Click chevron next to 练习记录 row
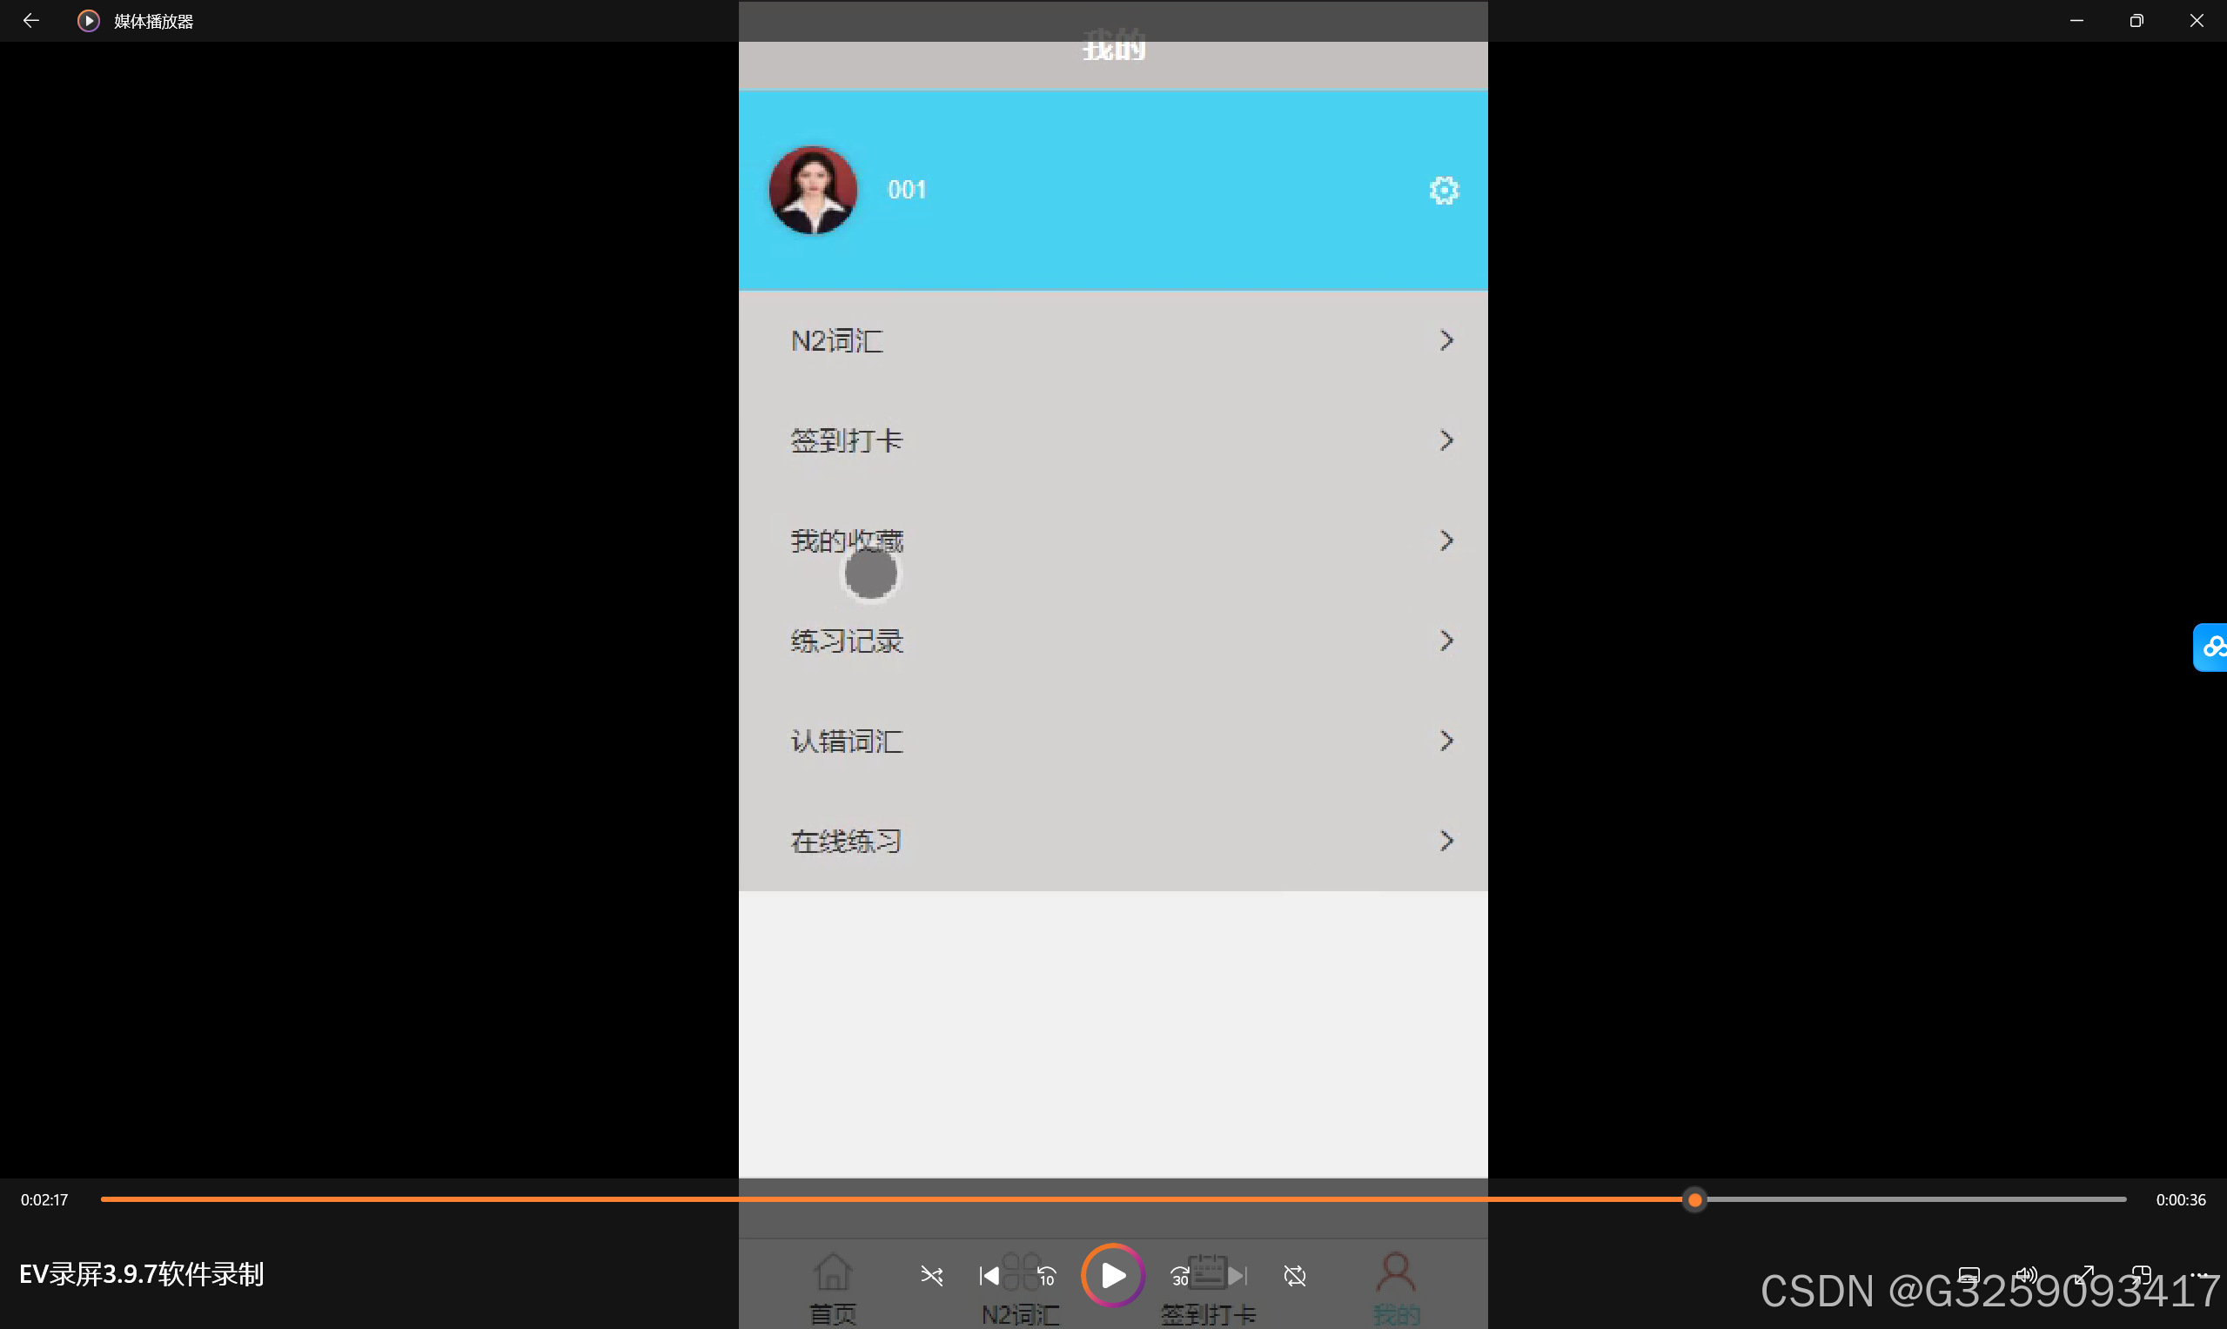This screenshot has height=1329, width=2227. (x=1446, y=641)
